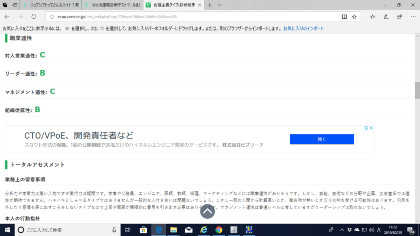
Task: Open the favorites hub icon
Action: pos(373,17)
